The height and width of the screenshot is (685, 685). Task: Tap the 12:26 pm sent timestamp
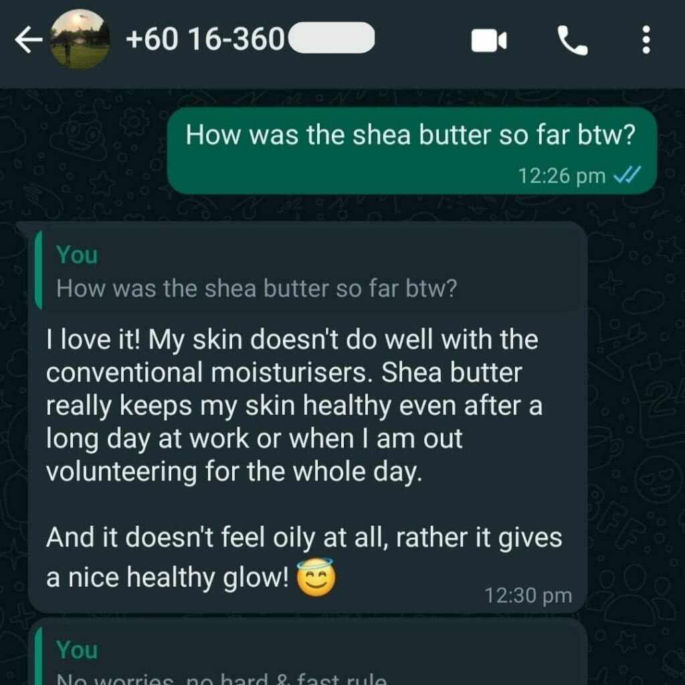coord(562,176)
